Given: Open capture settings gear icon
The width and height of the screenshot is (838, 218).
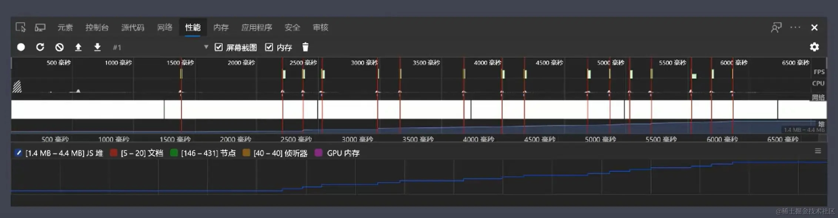Looking at the screenshot, I should tap(814, 47).
